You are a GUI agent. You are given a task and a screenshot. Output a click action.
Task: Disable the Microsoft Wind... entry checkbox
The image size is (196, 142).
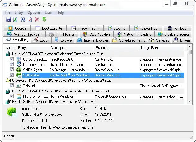(12, 96)
